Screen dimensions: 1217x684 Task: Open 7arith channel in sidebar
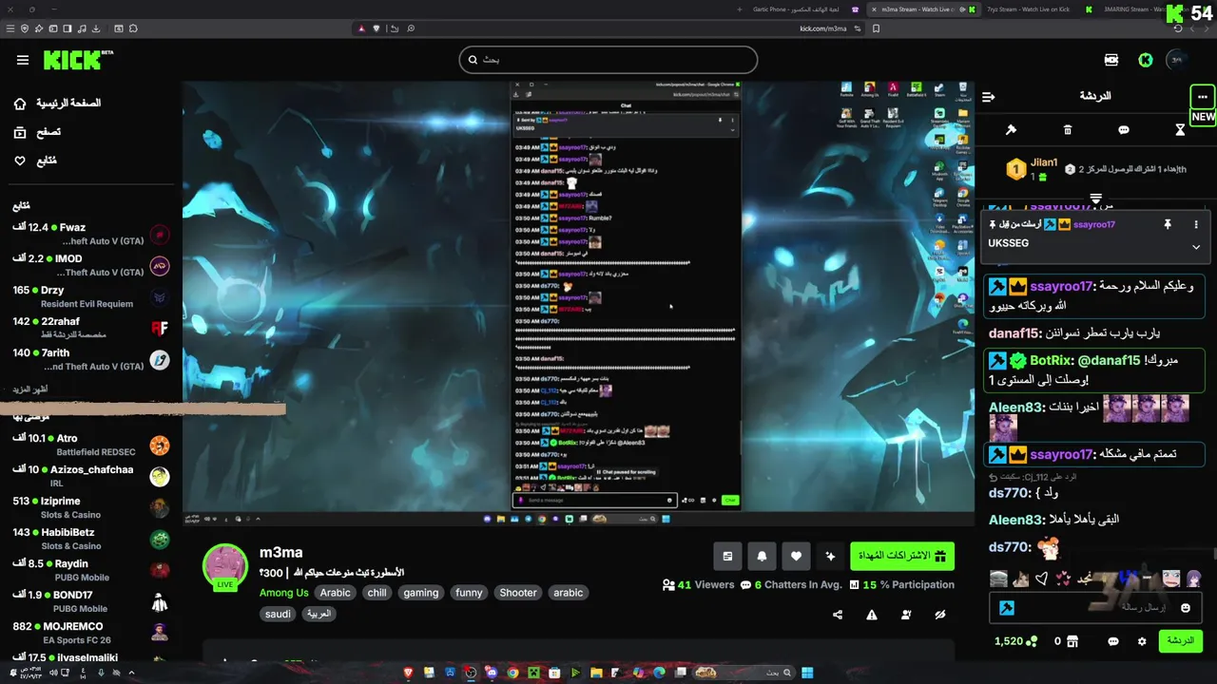pyautogui.click(x=90, y=359)
